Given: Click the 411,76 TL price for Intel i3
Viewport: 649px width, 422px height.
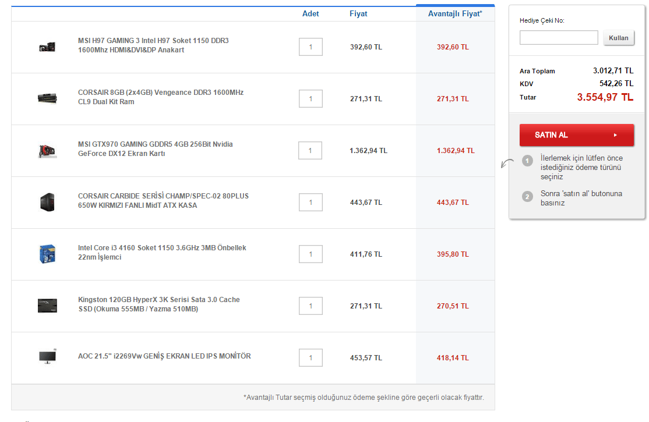Looking at the screenshot, I should point(366,254).
